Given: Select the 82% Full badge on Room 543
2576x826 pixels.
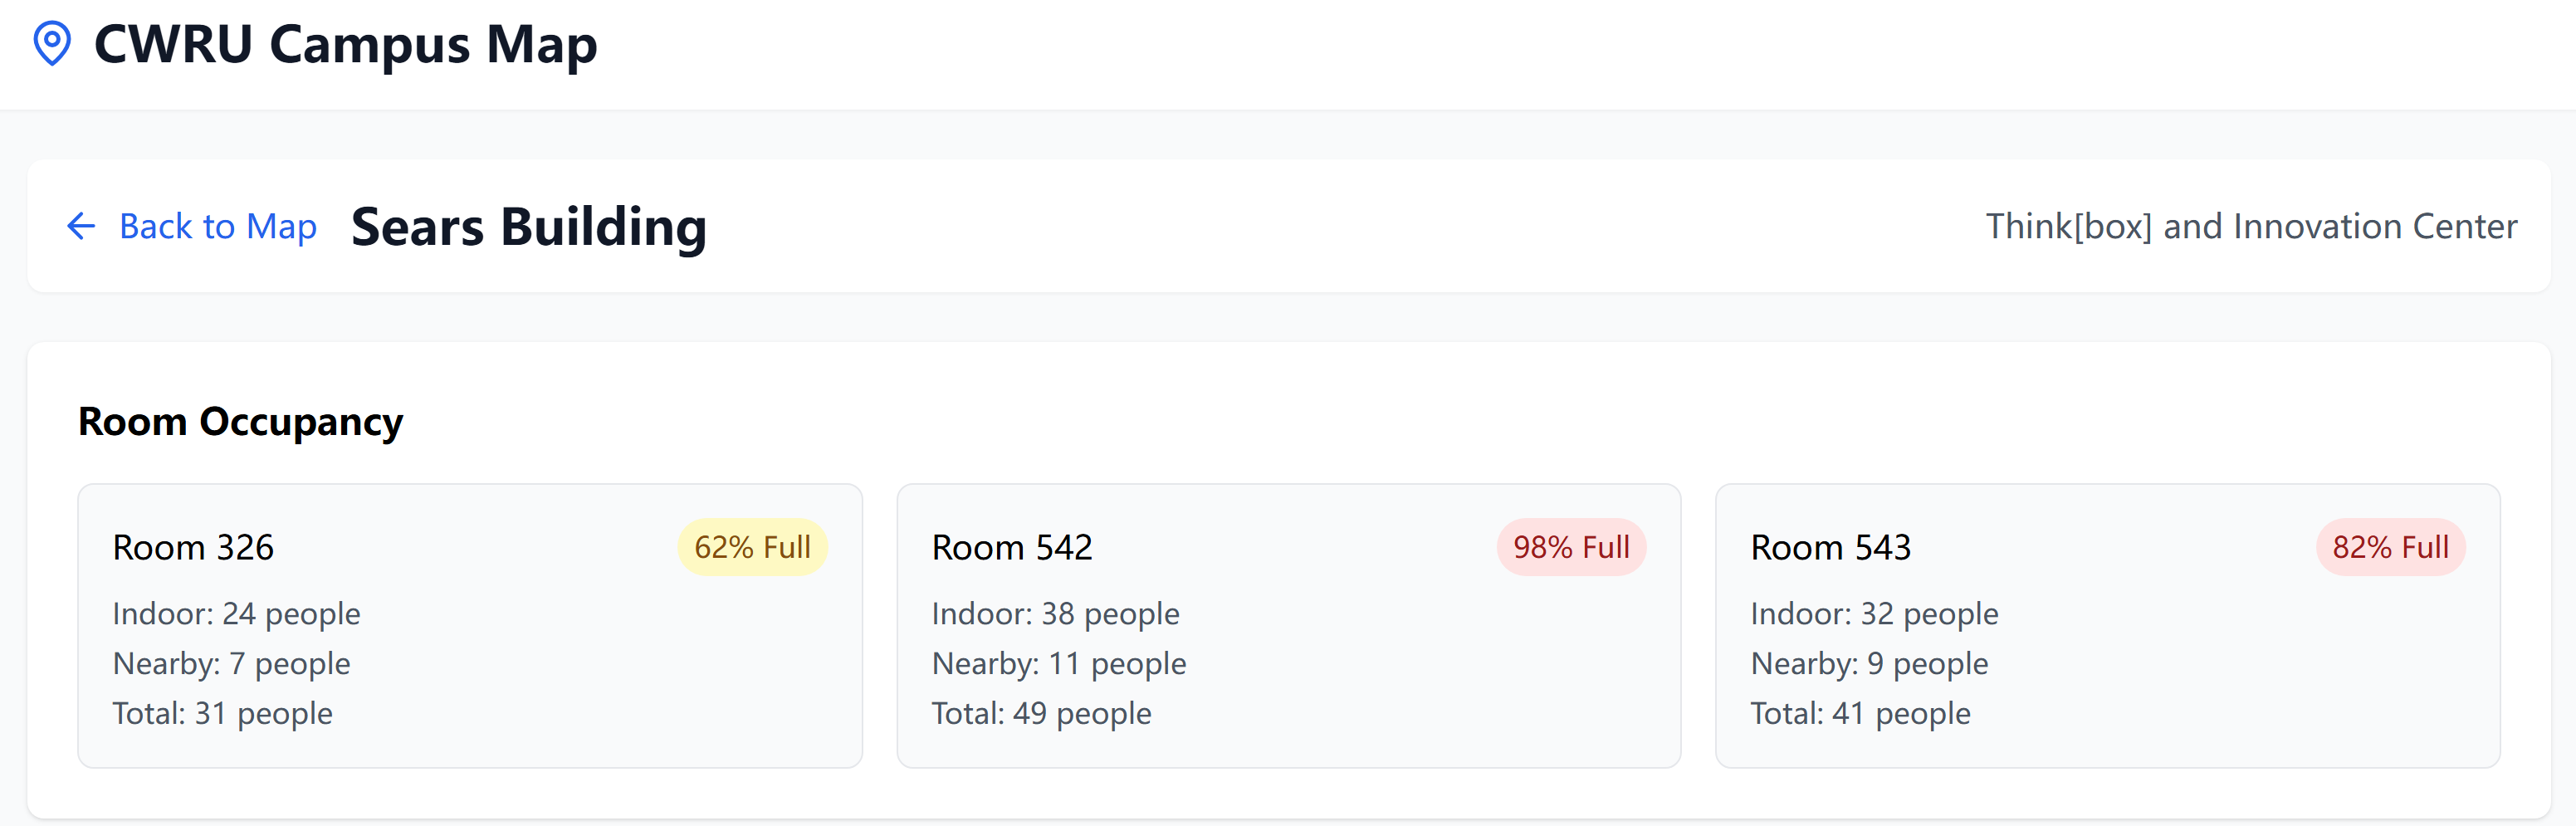Looking at the screenshot, I should point(2388,546).
